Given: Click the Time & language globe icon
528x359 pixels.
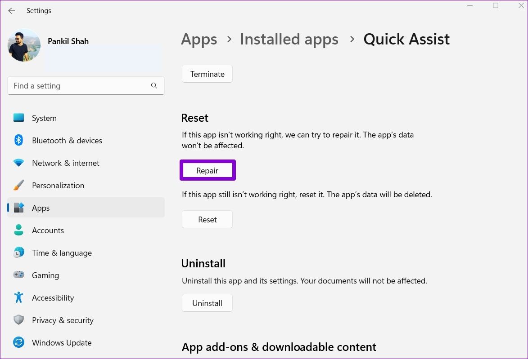Looking at the screenshot, I should (18, 253).
